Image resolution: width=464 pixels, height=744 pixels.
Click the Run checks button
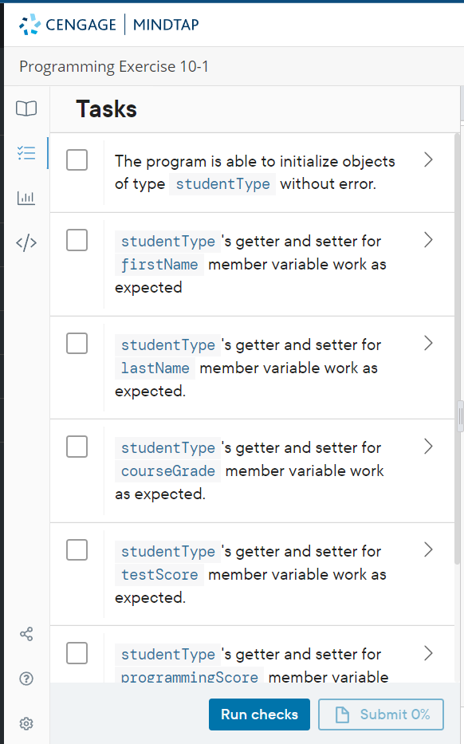point(259,714)
